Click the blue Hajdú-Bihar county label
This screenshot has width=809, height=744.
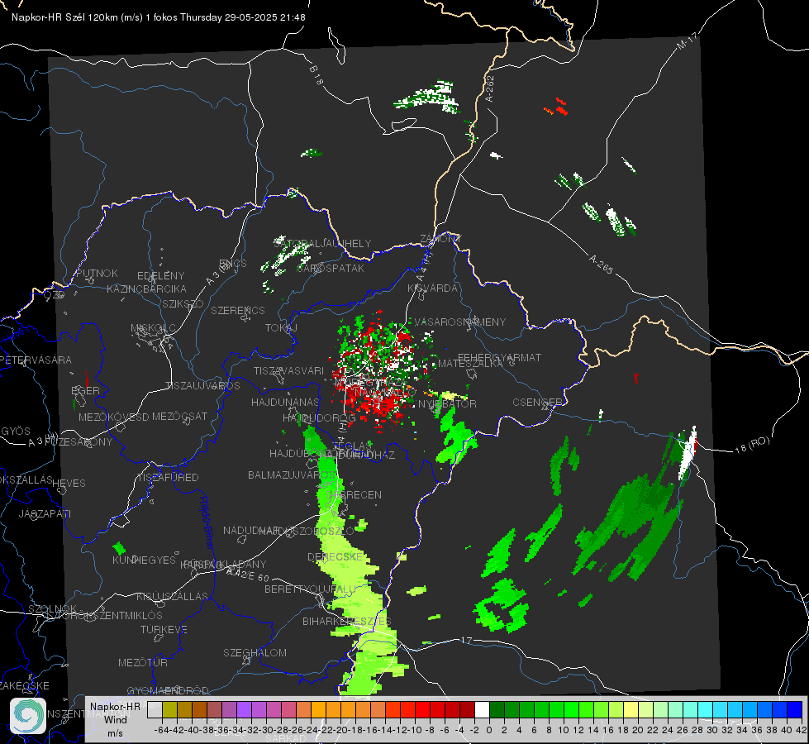(x=207, y=522)
